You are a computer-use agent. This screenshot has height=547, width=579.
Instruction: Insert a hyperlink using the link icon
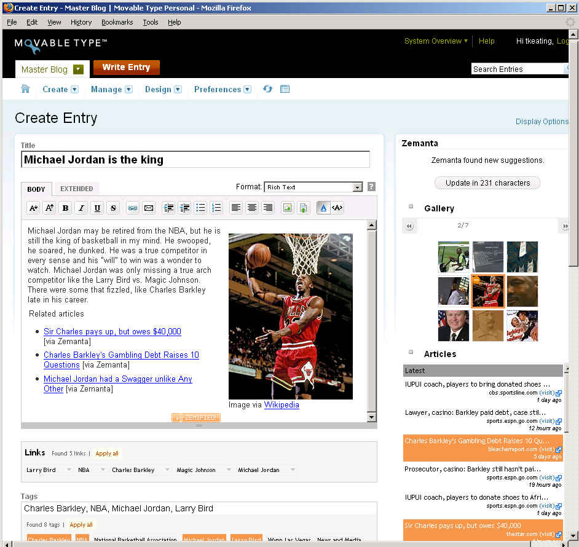132,208
